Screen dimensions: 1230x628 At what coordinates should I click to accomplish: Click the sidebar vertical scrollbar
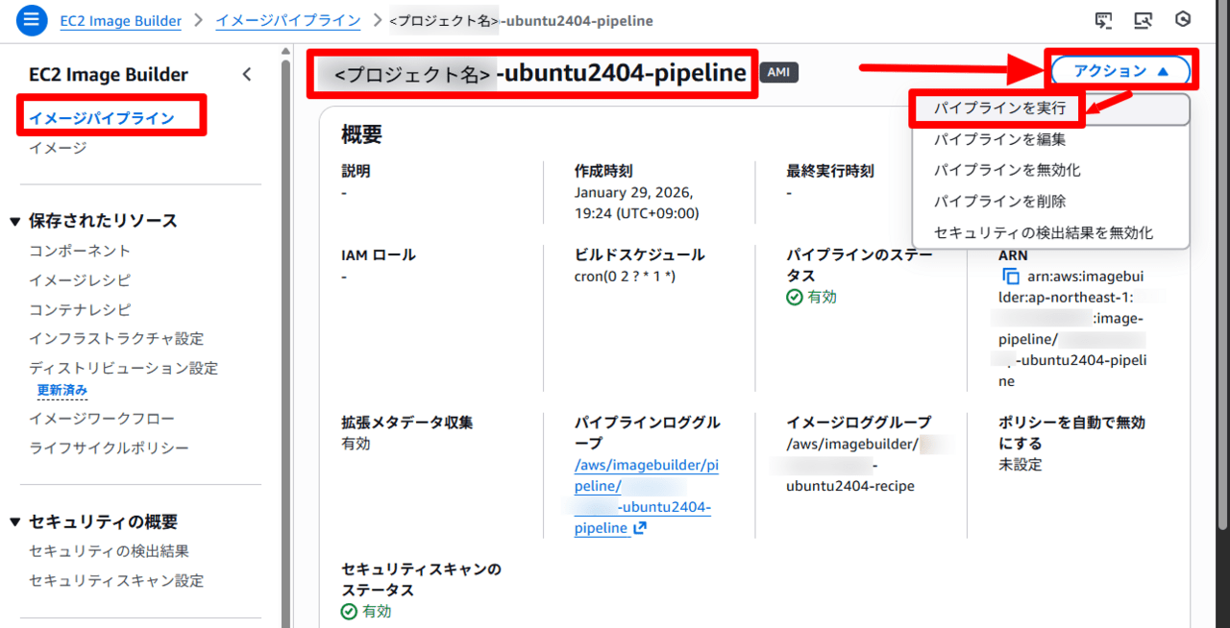click(x=286, y=343)
